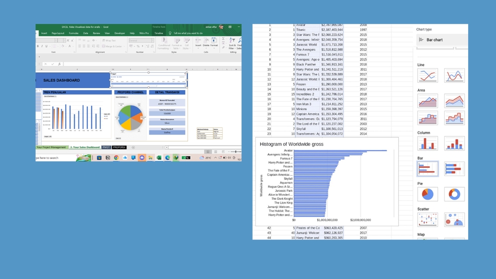Screen dimensions: 496x279
Task: Pick the stacked stepped area chart
Action: click(x=454, y=118)
